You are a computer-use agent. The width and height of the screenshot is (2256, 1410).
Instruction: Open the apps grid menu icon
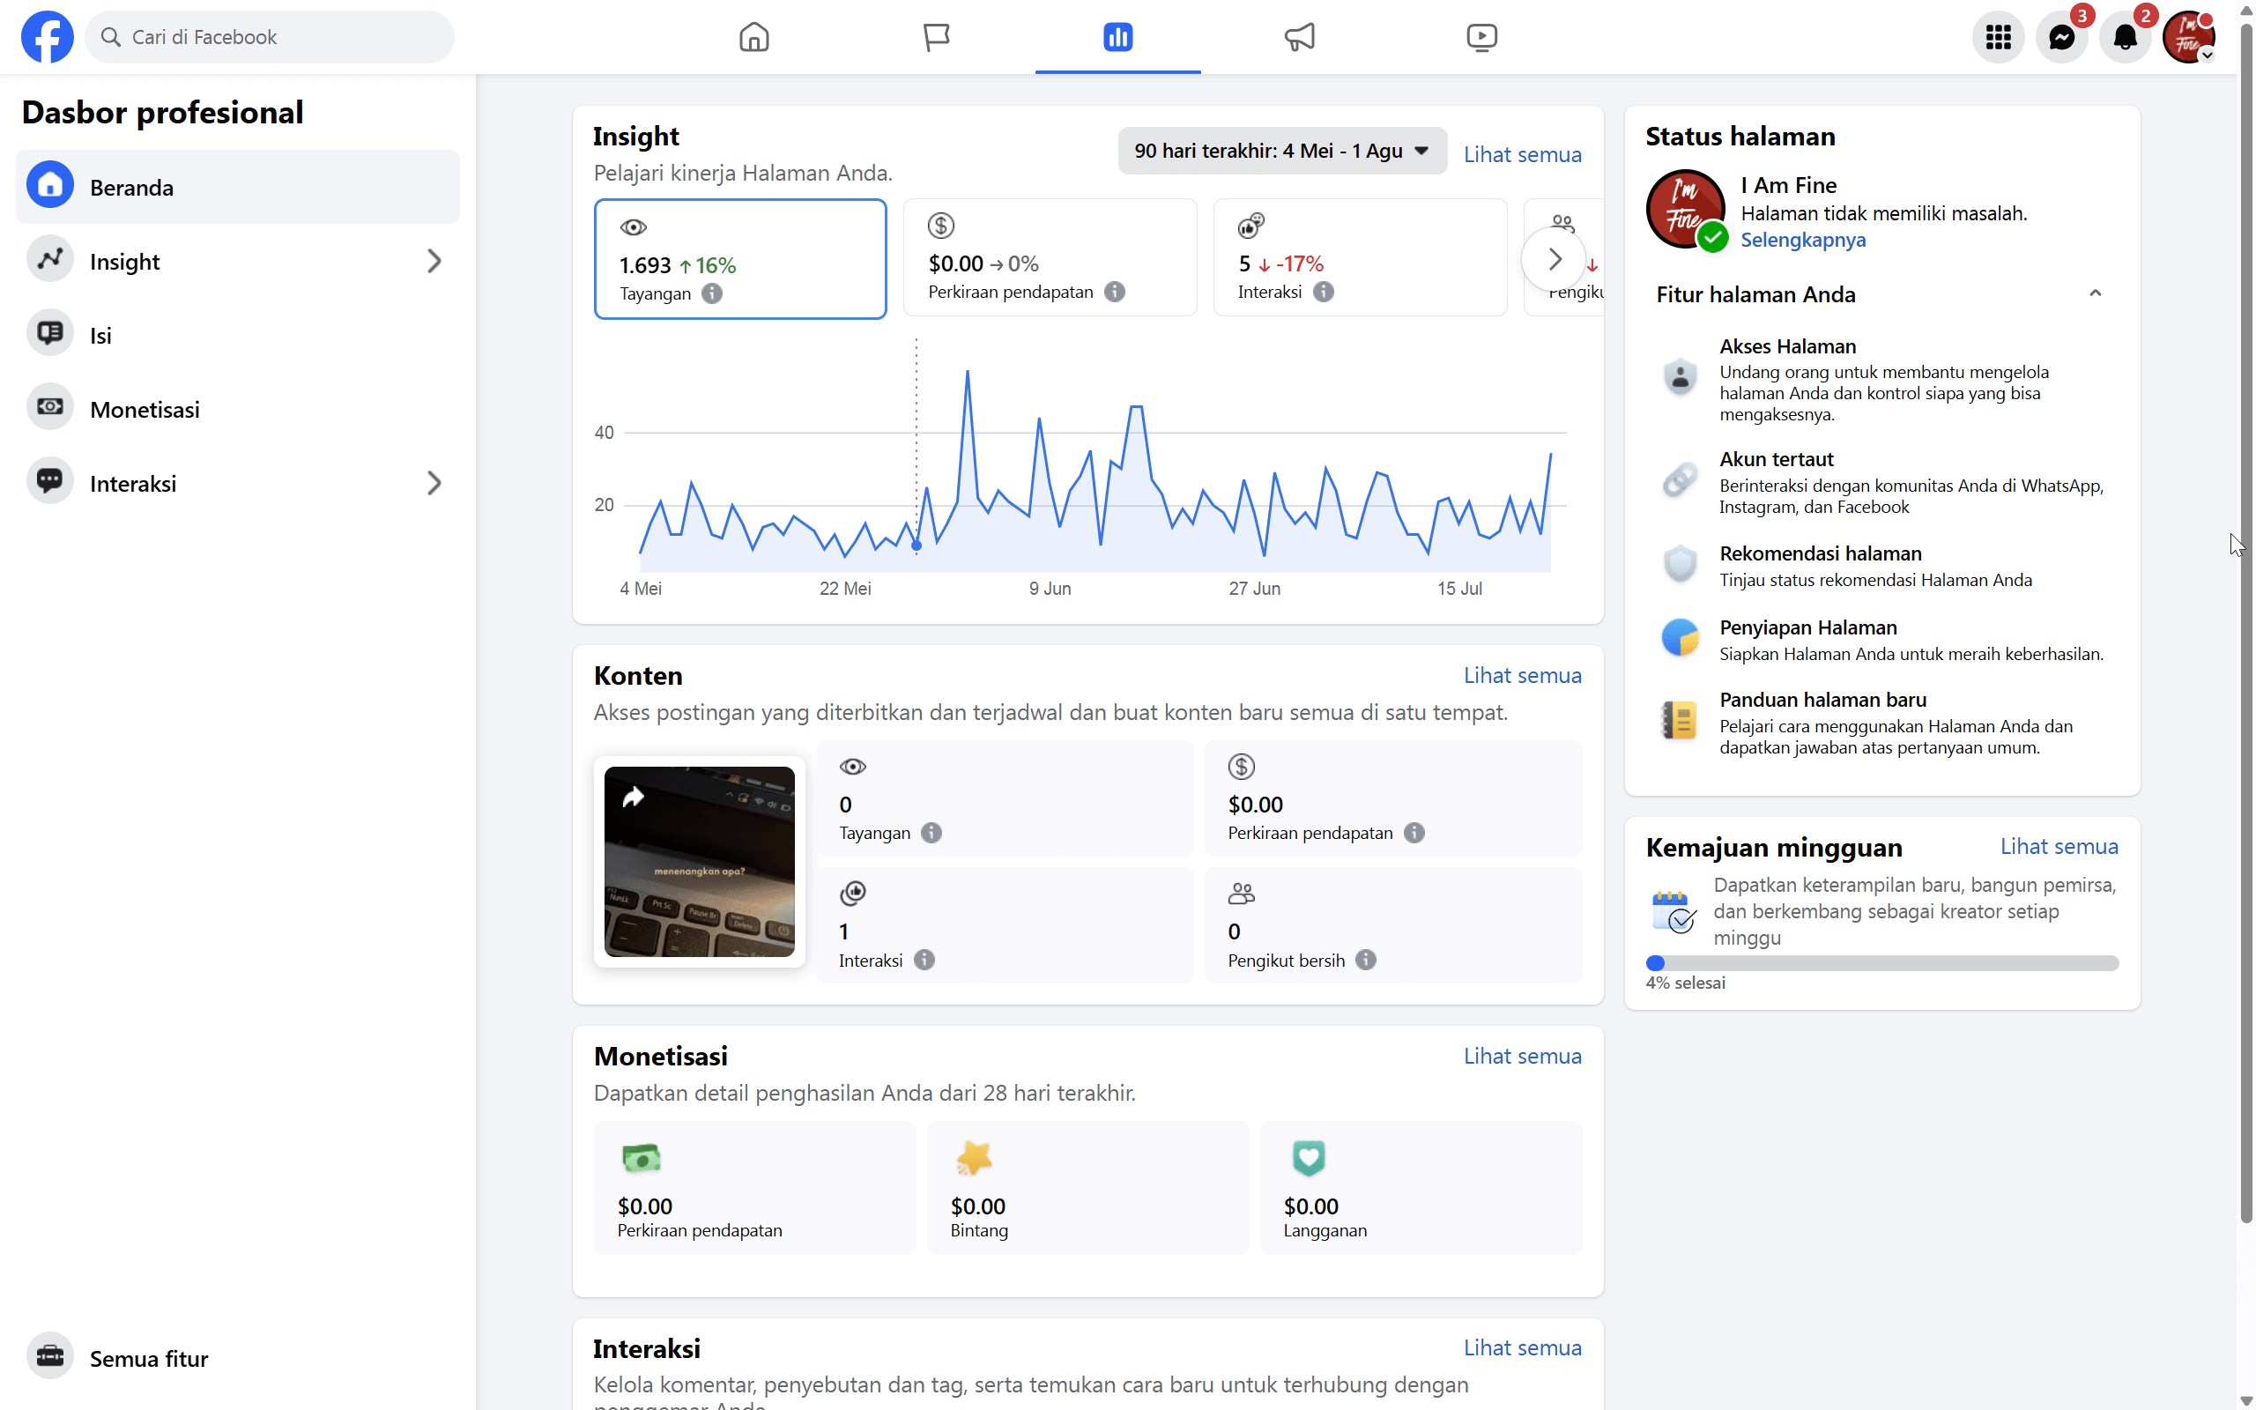[1997, 36]
